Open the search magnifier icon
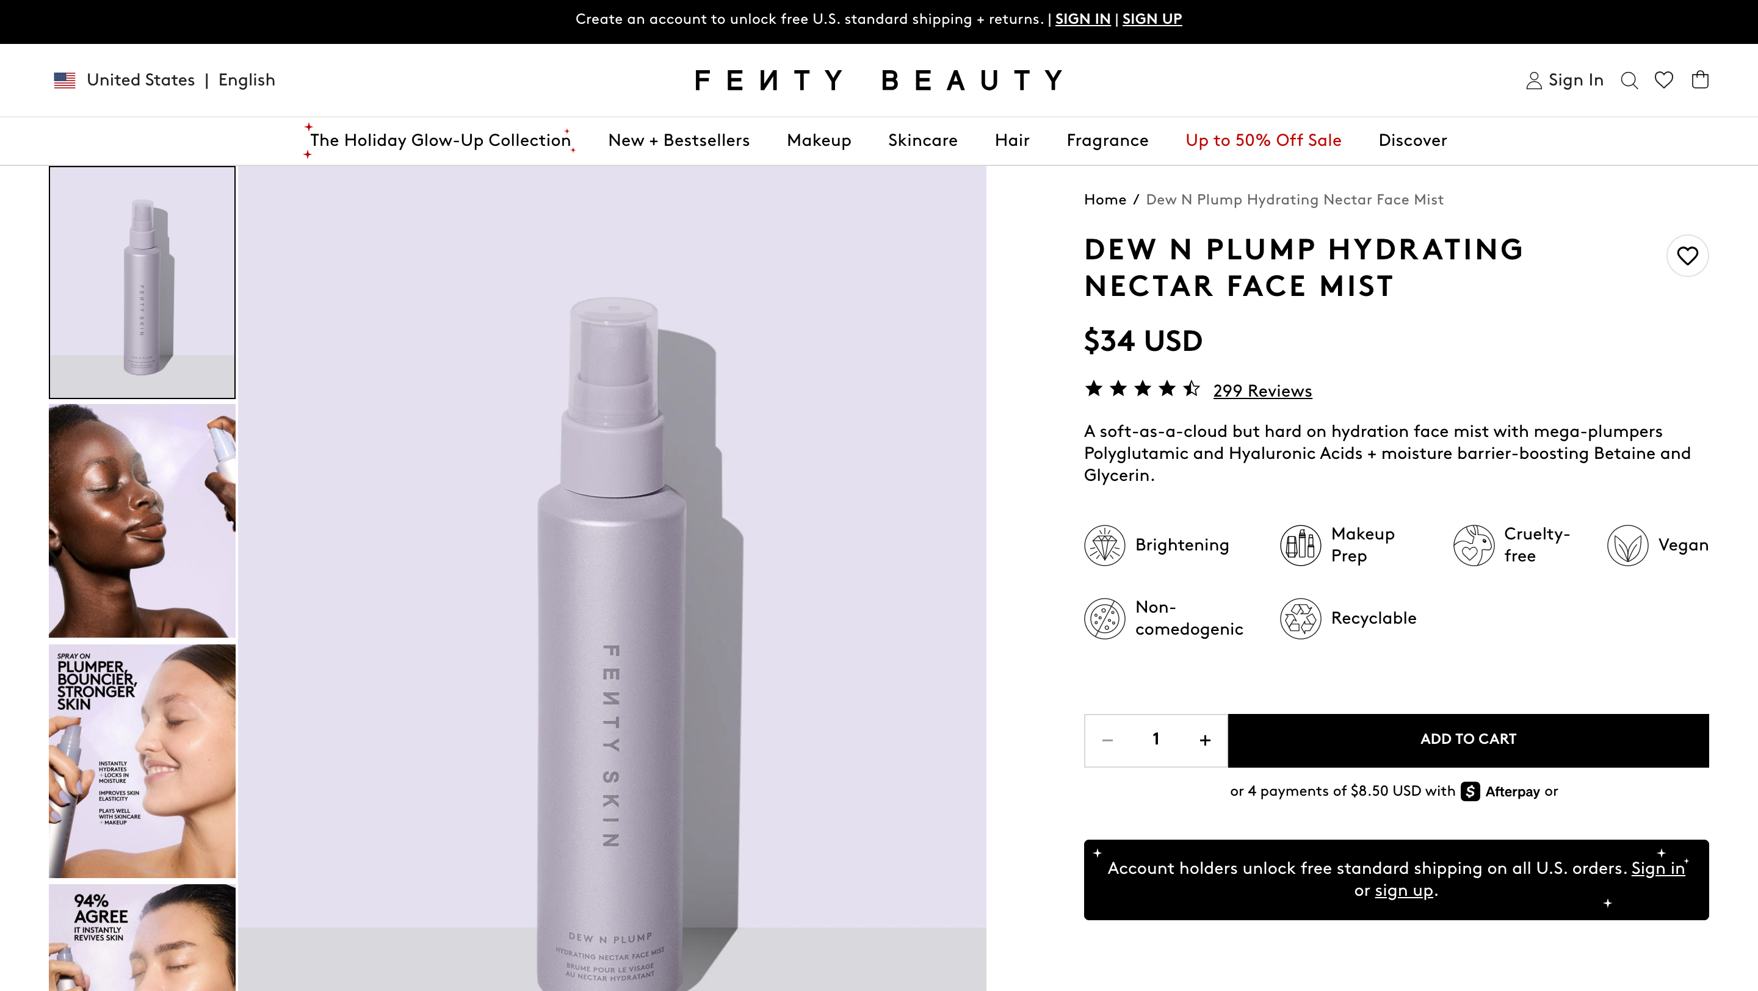The image size is (1758, 991). 1630,80
